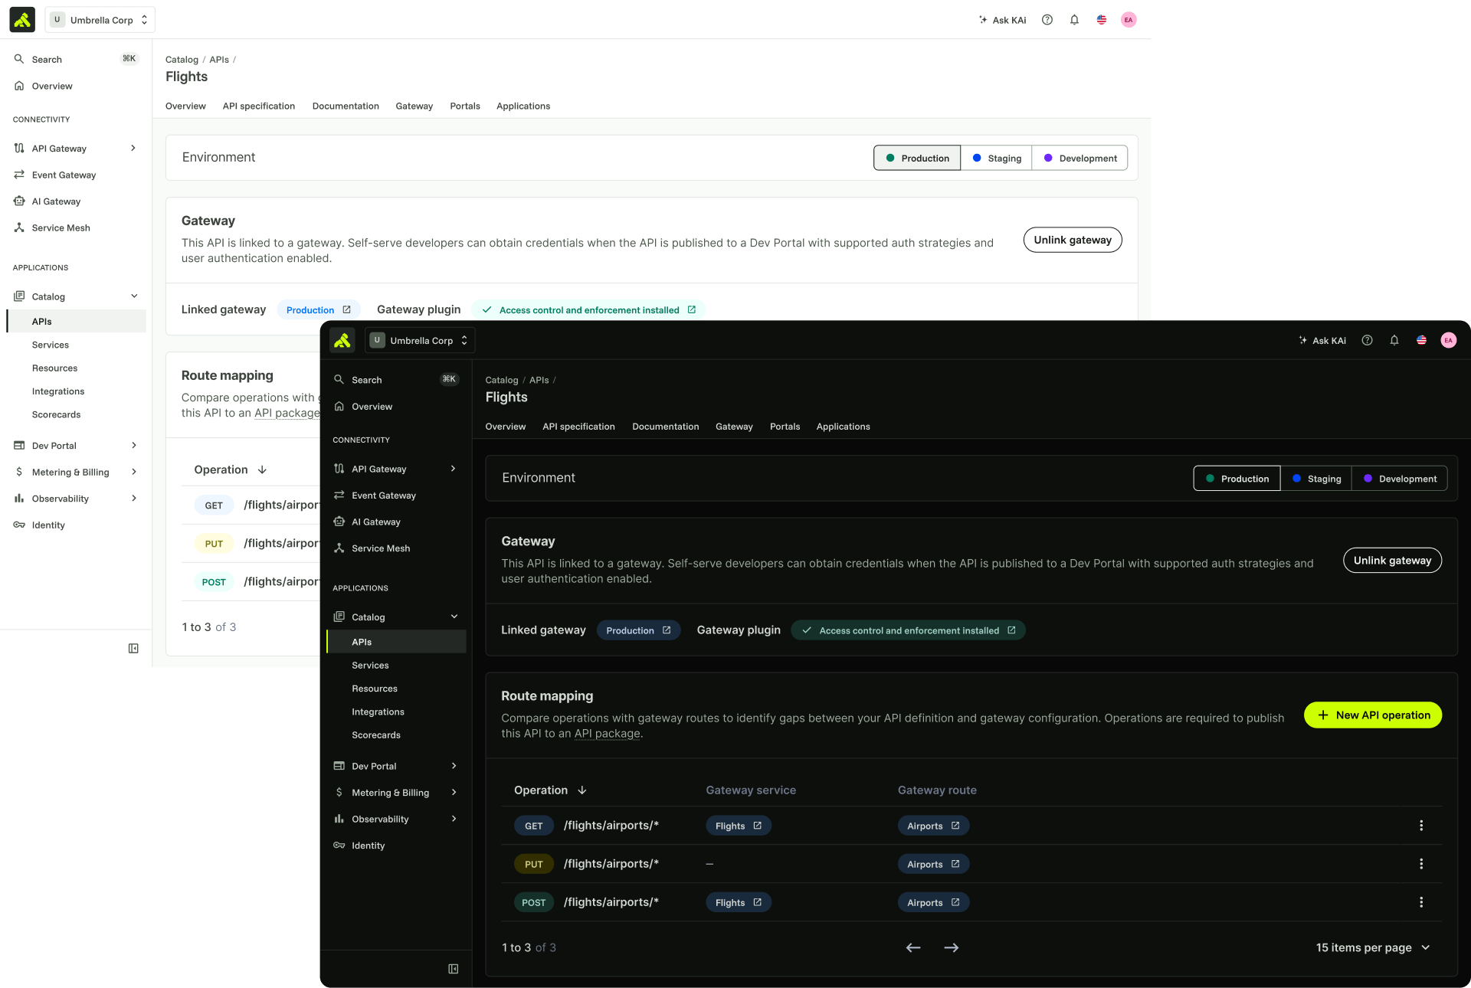This screenshot has height=988, width=1471.
Task: Open help icon in dark window header
Action: tap(1367, 340)
